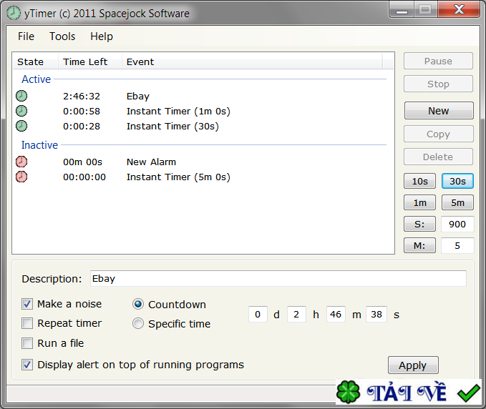Click the days input field
Viewport: 486px width, 409px height.
pos(258,315)
